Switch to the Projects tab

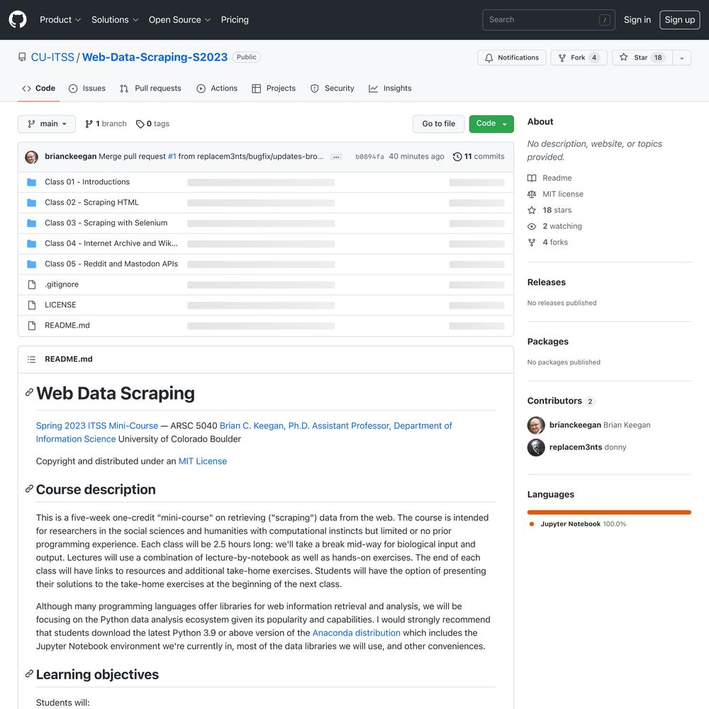(x=274, y=89)
